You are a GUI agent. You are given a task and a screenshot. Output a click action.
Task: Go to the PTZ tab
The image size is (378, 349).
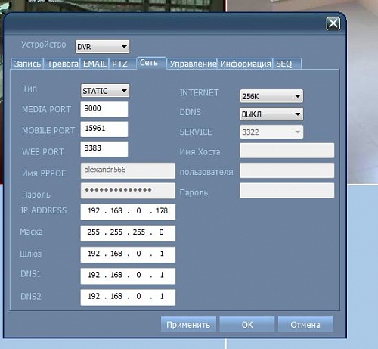122,64
